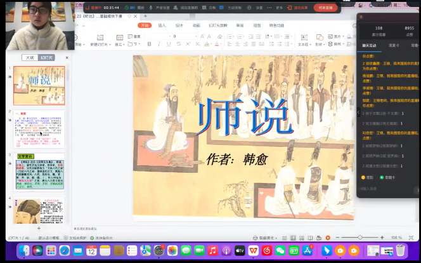Expand the new slide dropdown arrow
Viewport: 421px width, 263px height.
110,44
